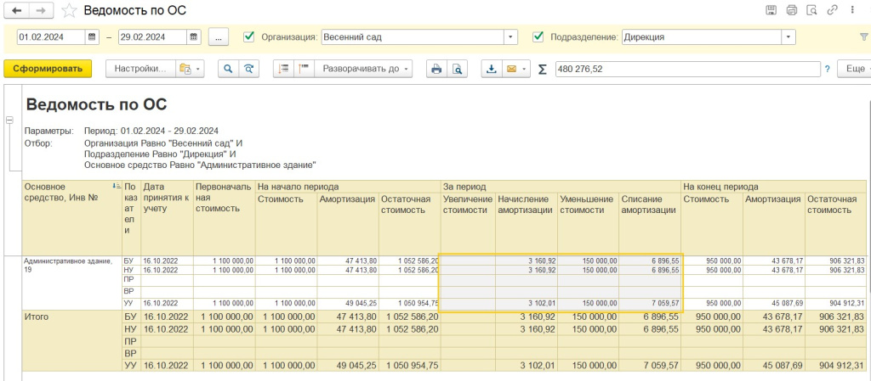
Task: Click the magnifier find icon in the toolbar
Action: click(x=228, y=69)
